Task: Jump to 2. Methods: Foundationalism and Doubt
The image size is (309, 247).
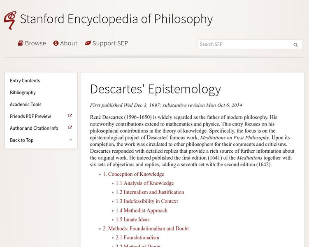Action: point(146,228)
